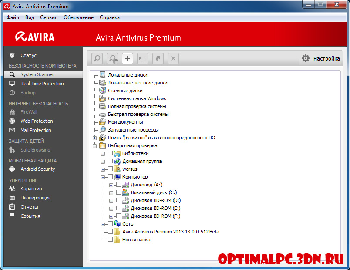Open Mail Protection section
This screenshot has height=270, width=350.
pos(36,130)
